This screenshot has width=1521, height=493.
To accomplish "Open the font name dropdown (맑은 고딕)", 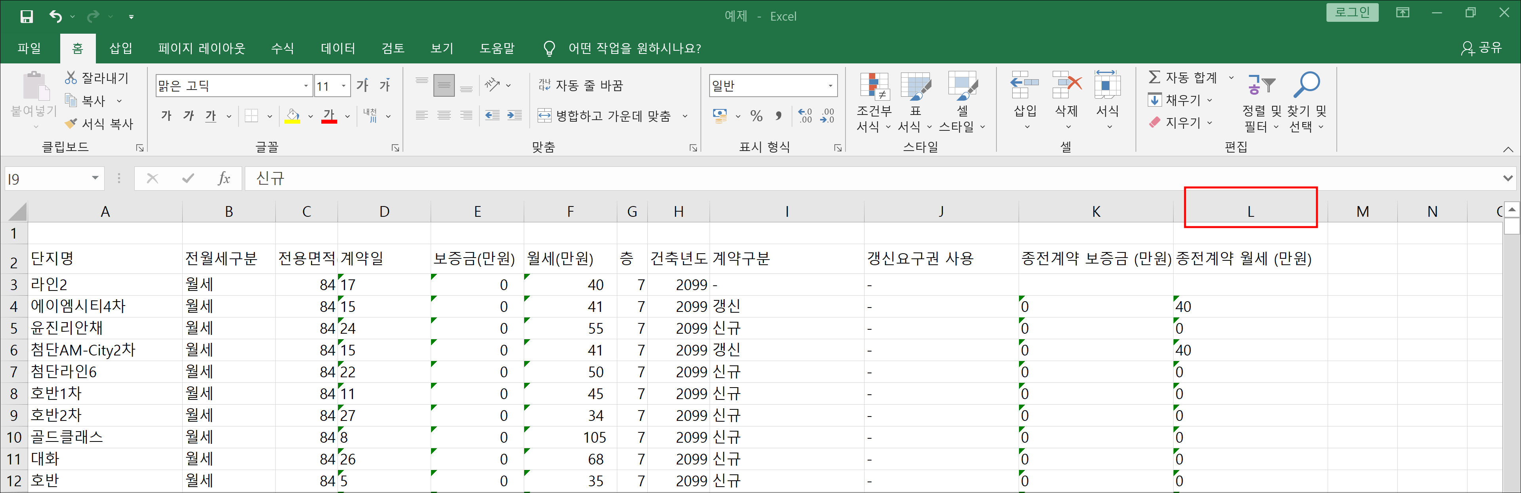I will click(306, 86).
